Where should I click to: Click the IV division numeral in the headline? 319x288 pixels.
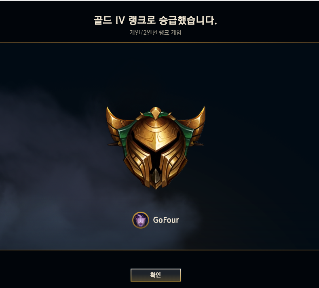120,20
